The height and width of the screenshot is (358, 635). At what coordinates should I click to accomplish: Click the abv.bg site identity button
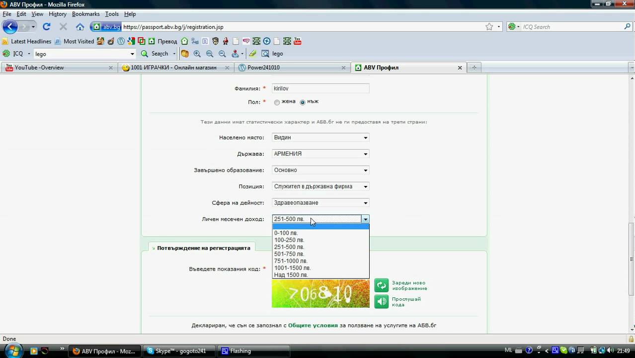click(106, 27)
